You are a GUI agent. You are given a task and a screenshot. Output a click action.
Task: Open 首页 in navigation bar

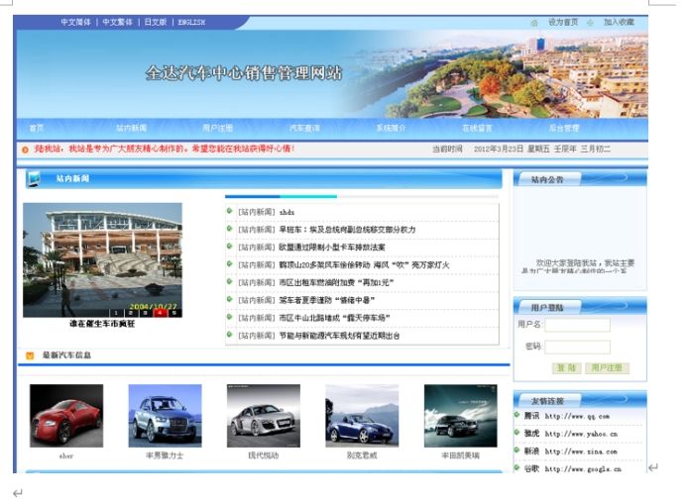click(x=37, y=128)
